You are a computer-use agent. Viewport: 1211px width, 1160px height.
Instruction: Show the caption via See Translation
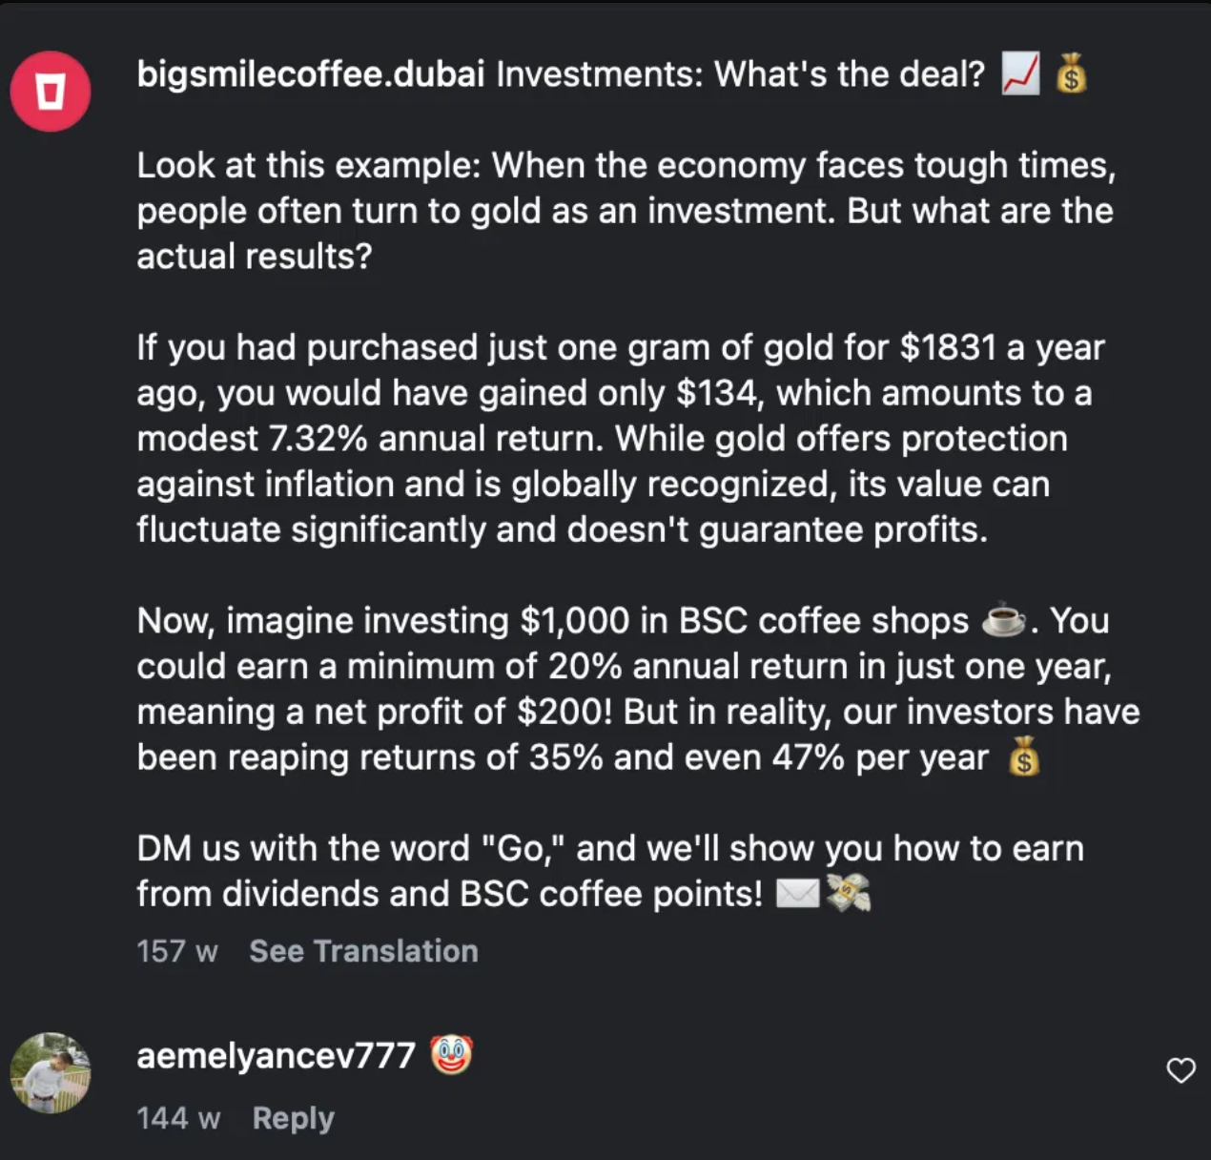coord(363,951)
